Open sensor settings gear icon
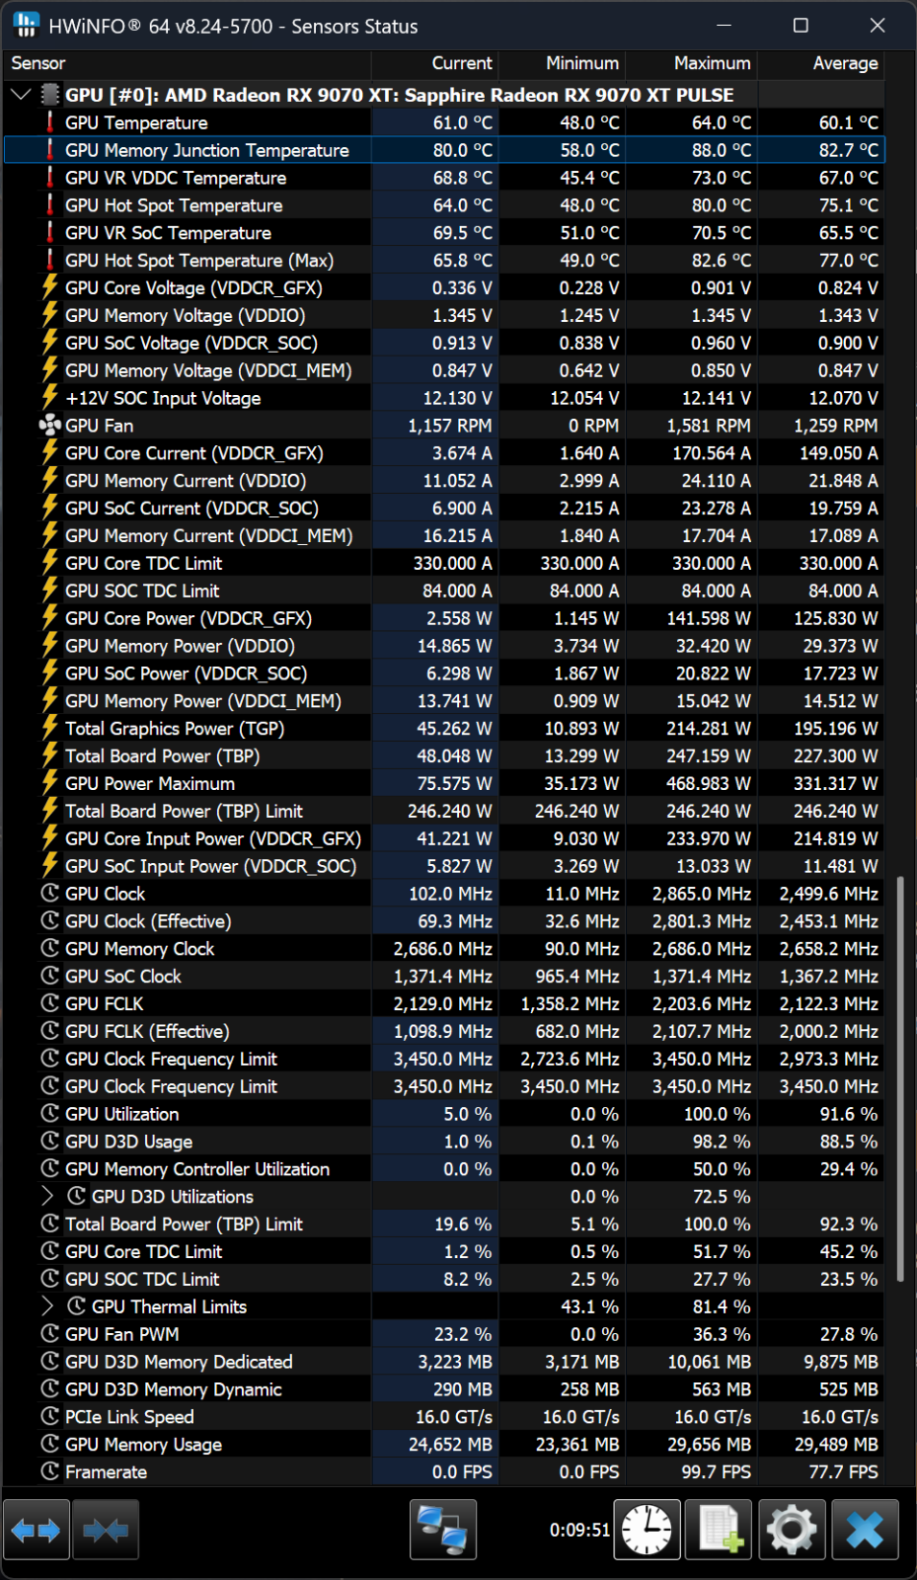The image size is (917, 1580). (792, 1530)
